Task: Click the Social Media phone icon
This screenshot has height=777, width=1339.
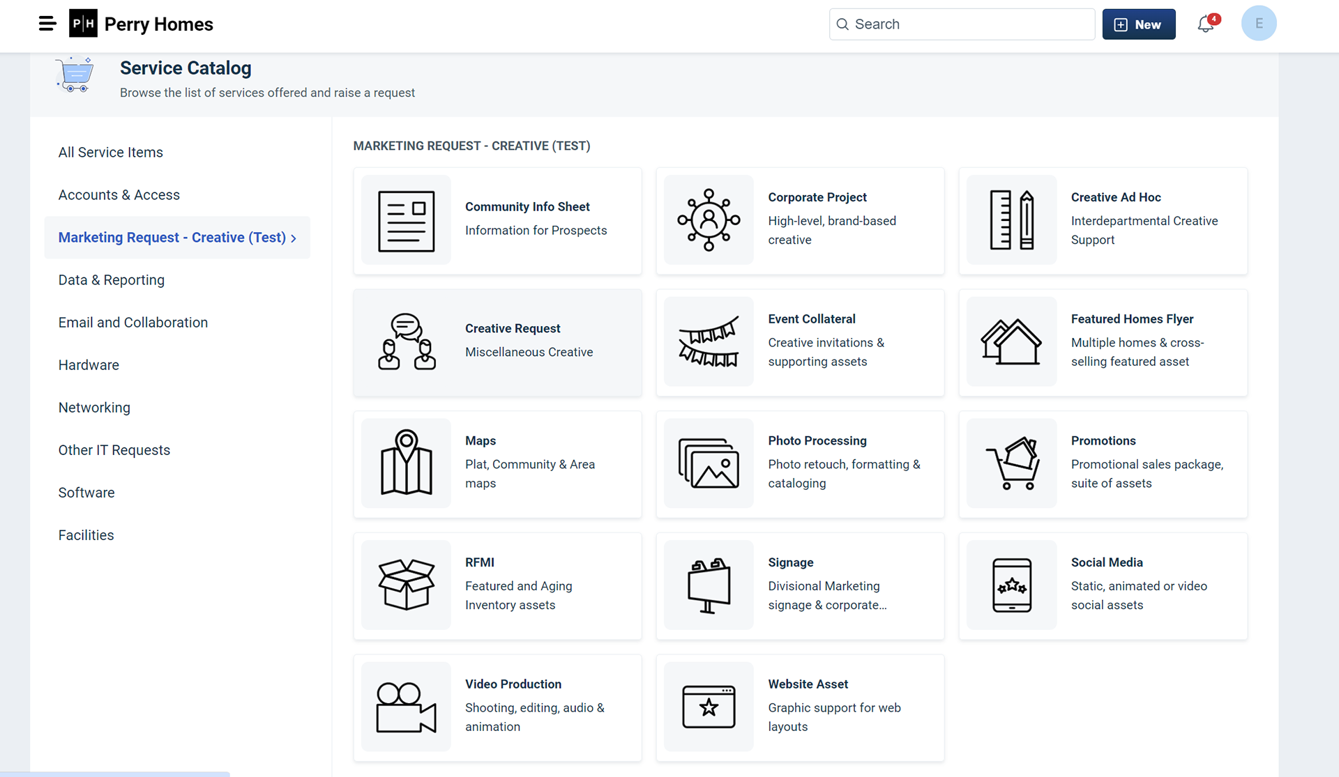Action: [1012, 585]
